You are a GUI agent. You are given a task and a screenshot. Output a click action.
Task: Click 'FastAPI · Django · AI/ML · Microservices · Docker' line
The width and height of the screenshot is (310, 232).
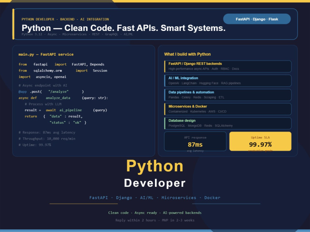tap(155, 198)
